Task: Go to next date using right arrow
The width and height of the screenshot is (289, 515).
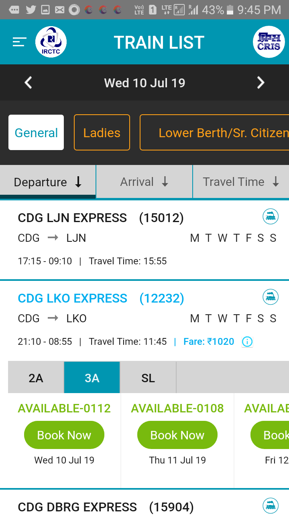Action: pyautogui.click(x=261, y=83)
